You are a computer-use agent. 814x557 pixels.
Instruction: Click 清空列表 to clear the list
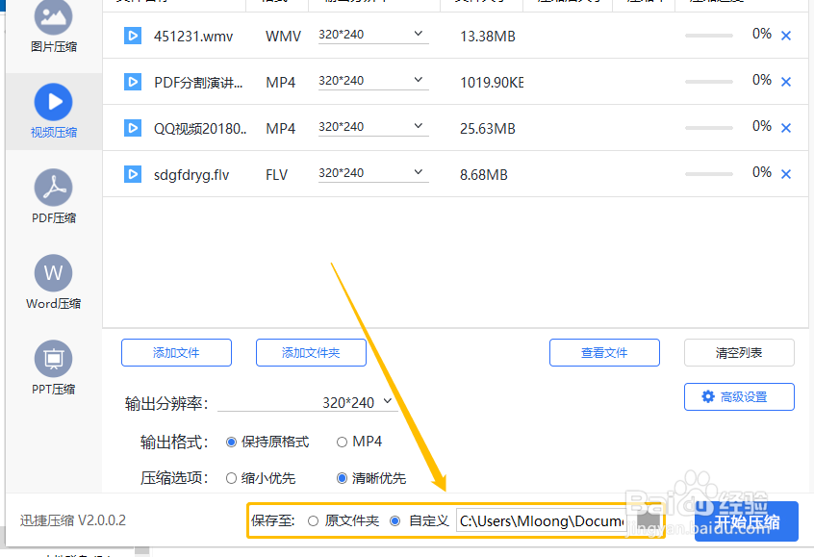click(739, 352)
